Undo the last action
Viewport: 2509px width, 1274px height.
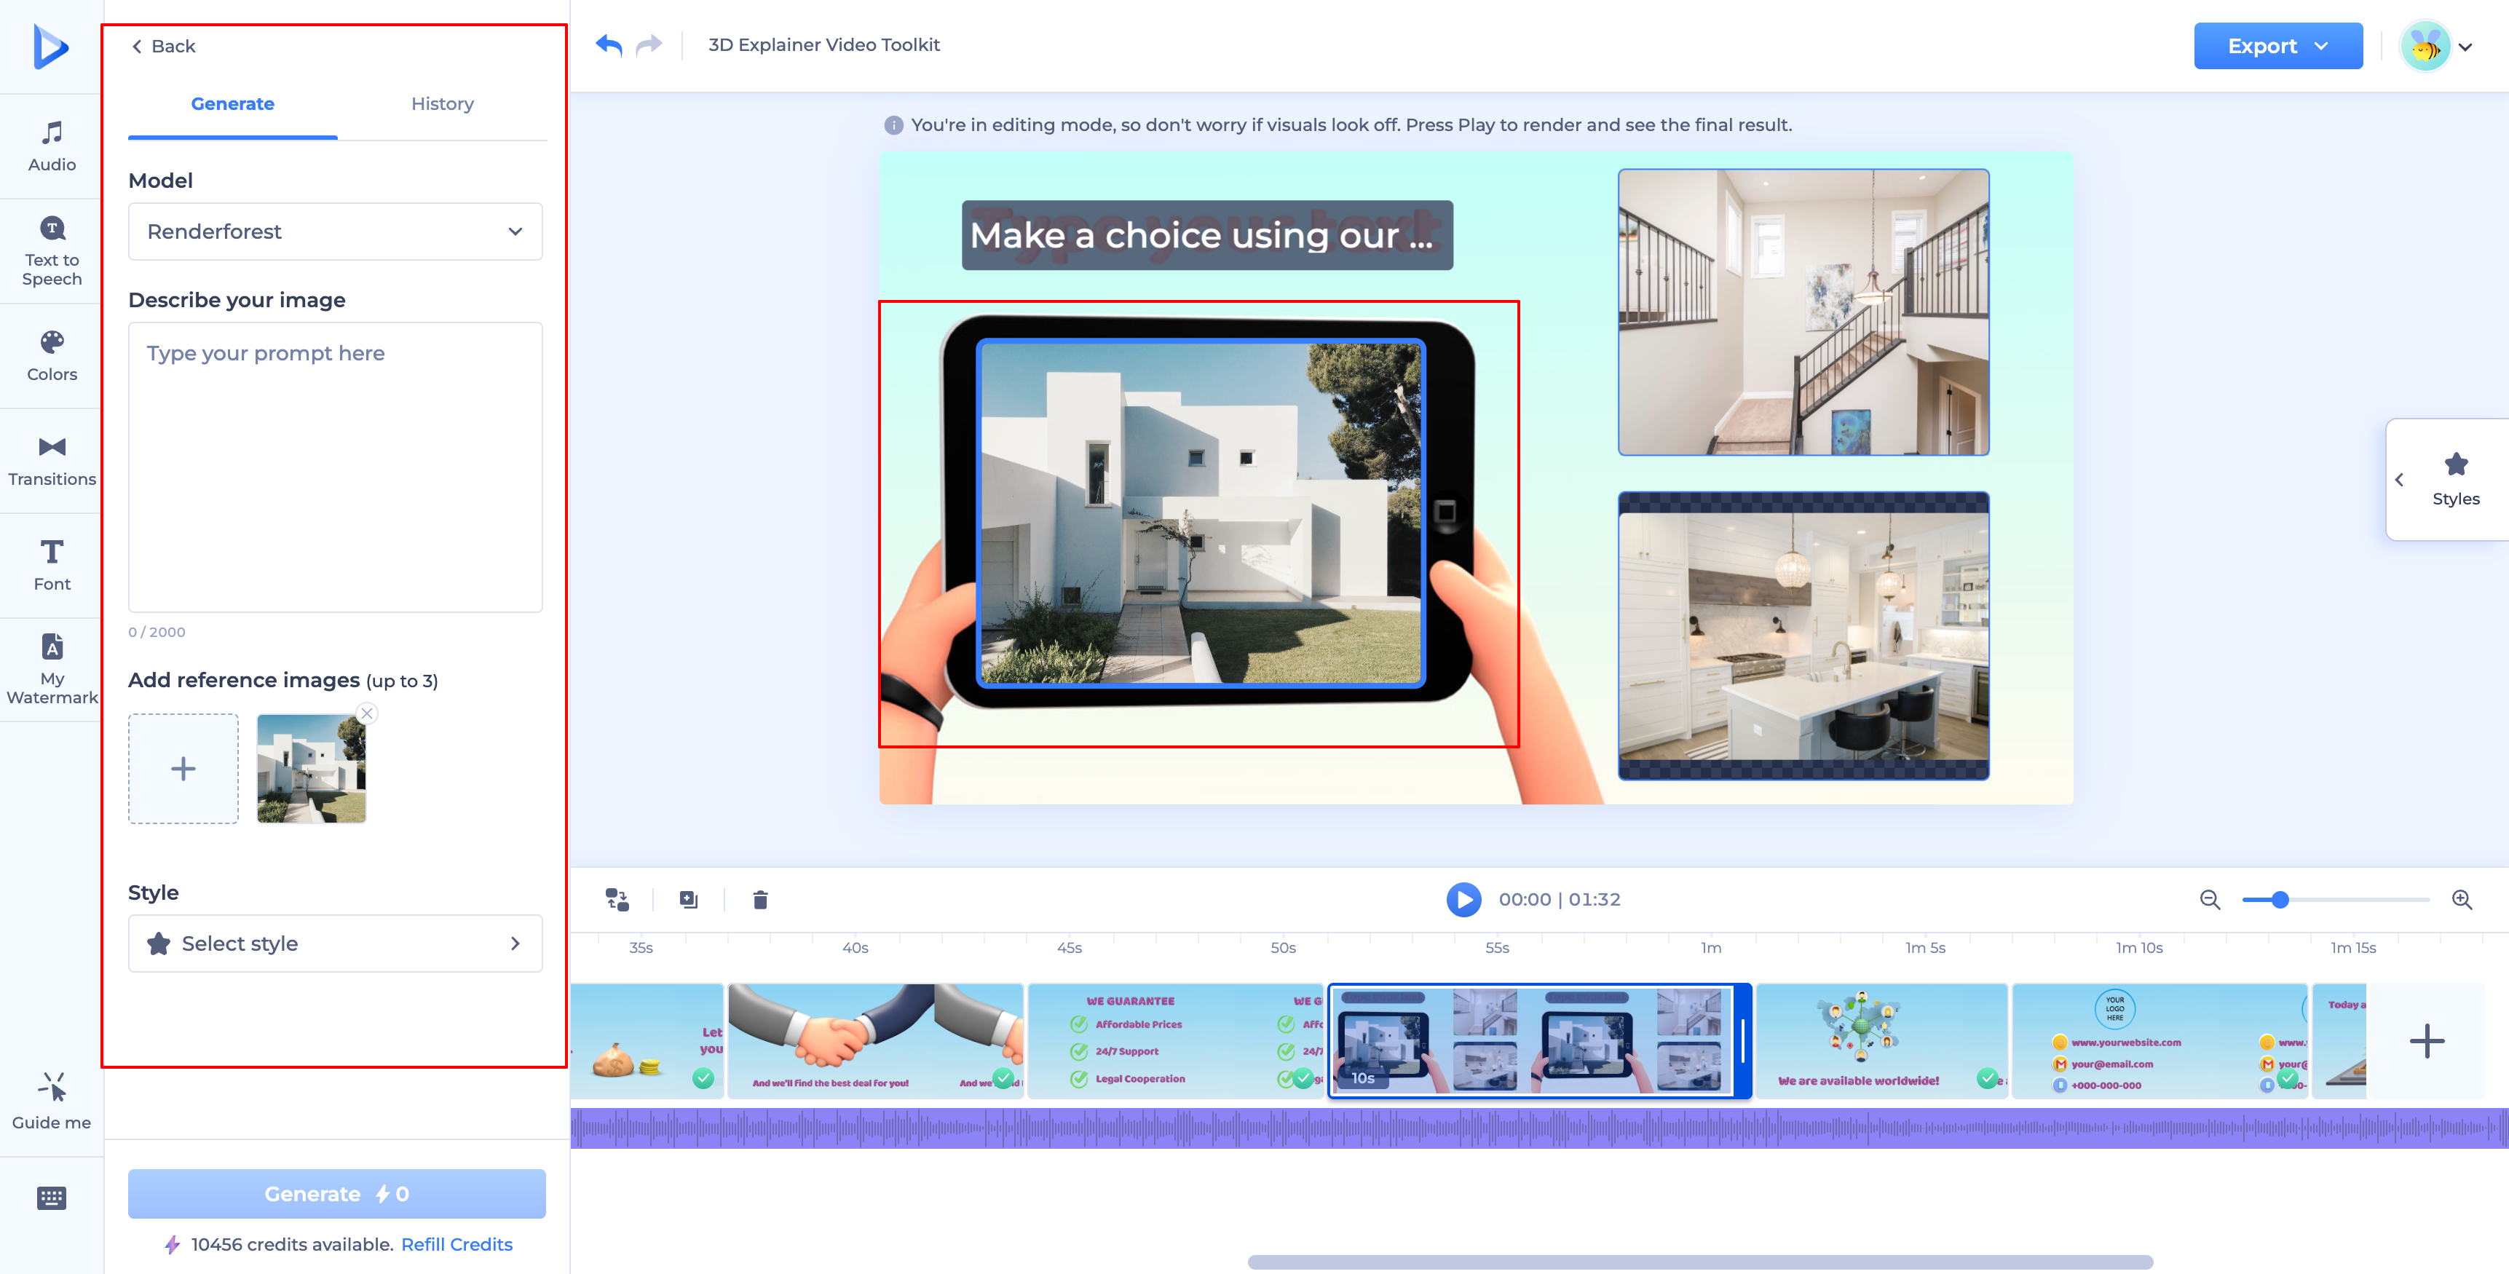(609, 45)
